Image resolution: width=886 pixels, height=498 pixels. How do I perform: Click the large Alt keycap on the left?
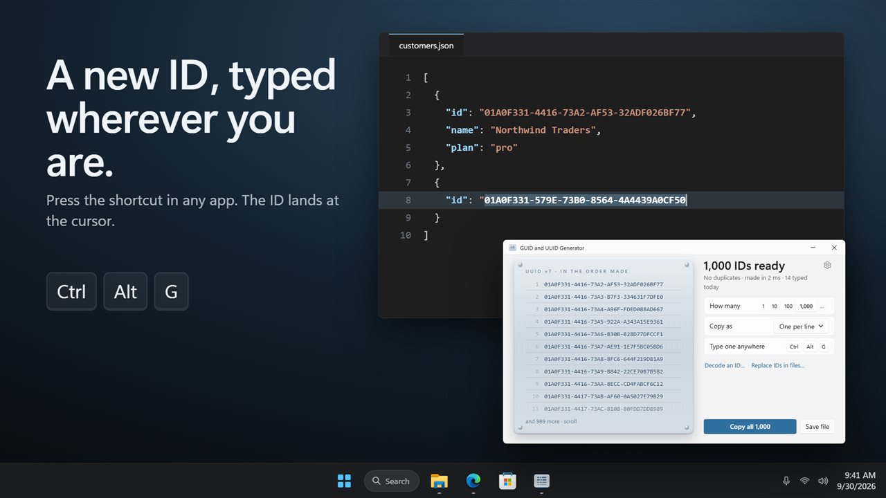point(125,291)
